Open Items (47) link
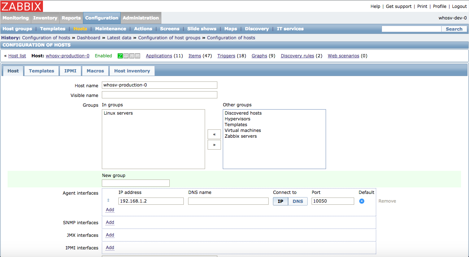 [x=195, y=56]
